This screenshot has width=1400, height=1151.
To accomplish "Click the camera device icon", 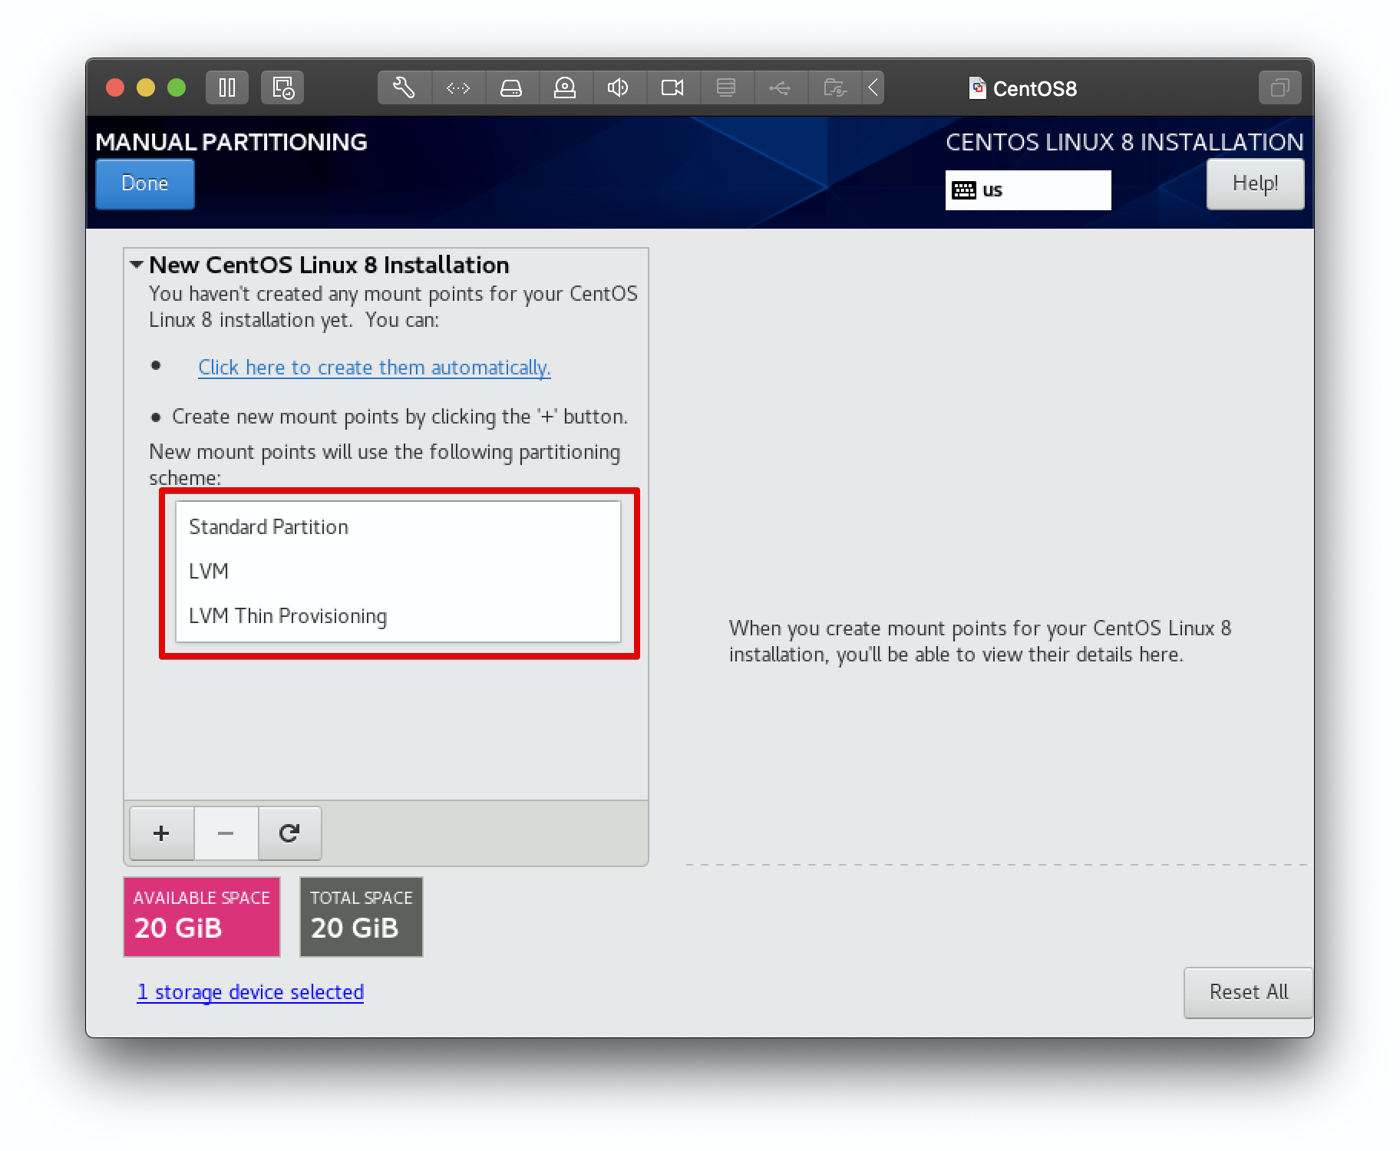I will tap(672, 87).
